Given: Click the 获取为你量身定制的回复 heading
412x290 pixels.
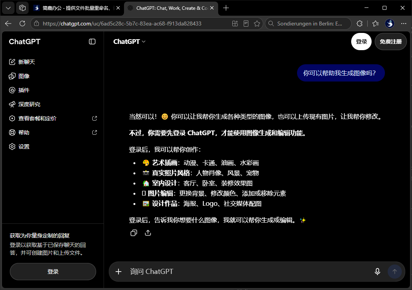Looking at the screenshot, I should click(x=40, y=236).
